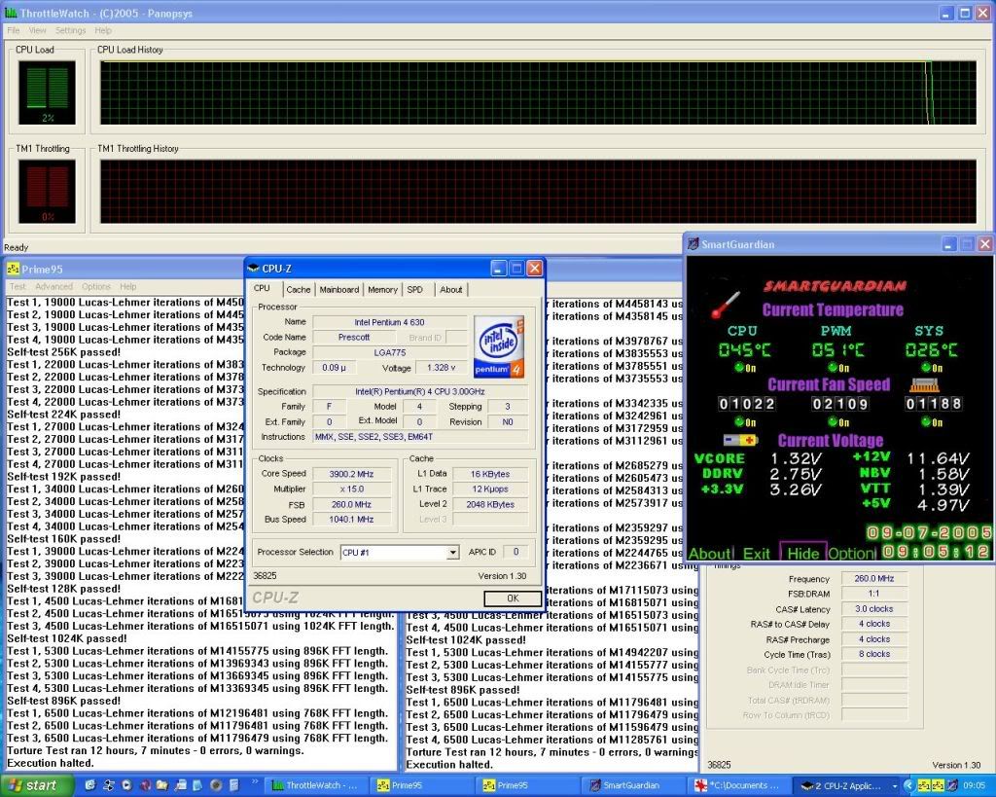
Task: Click the "Ready" status in ThrottleWatch
Action: click(x=16, y=247)
